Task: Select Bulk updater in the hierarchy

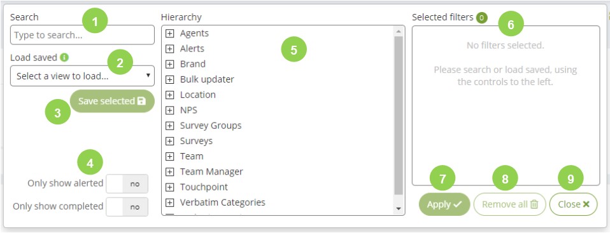Action: point(207,79)
